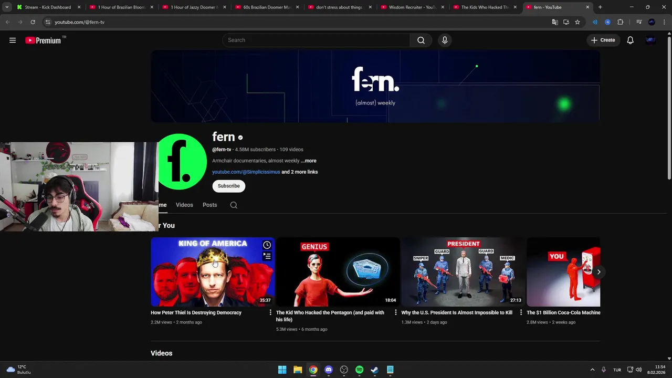
Task: Click the GENIUS Pentagon video thumbnail
Action: click(x=338, y=272)
